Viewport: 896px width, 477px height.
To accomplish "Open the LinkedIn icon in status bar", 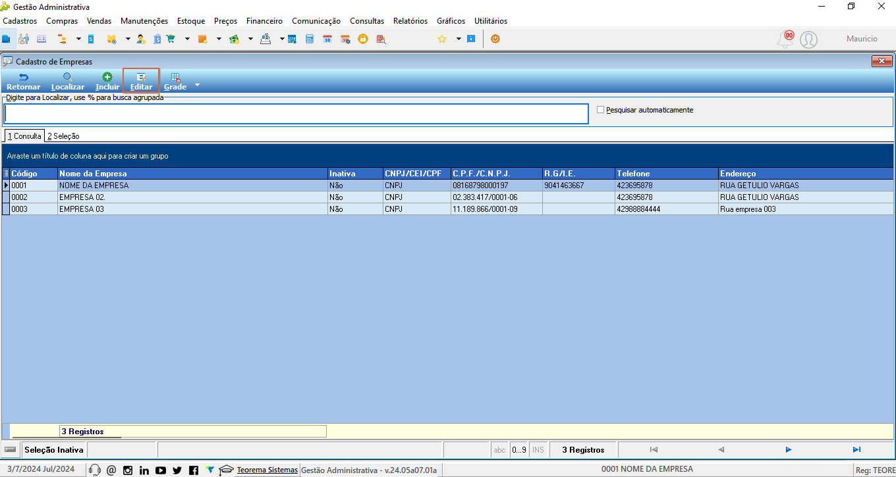I will tap(144, 470).
